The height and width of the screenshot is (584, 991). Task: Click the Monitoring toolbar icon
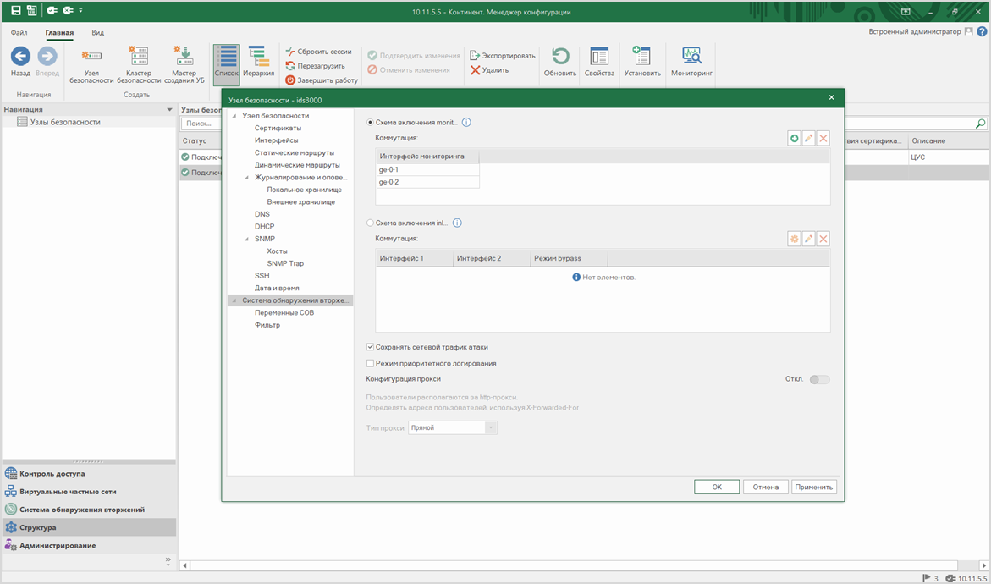click(691, 62)
